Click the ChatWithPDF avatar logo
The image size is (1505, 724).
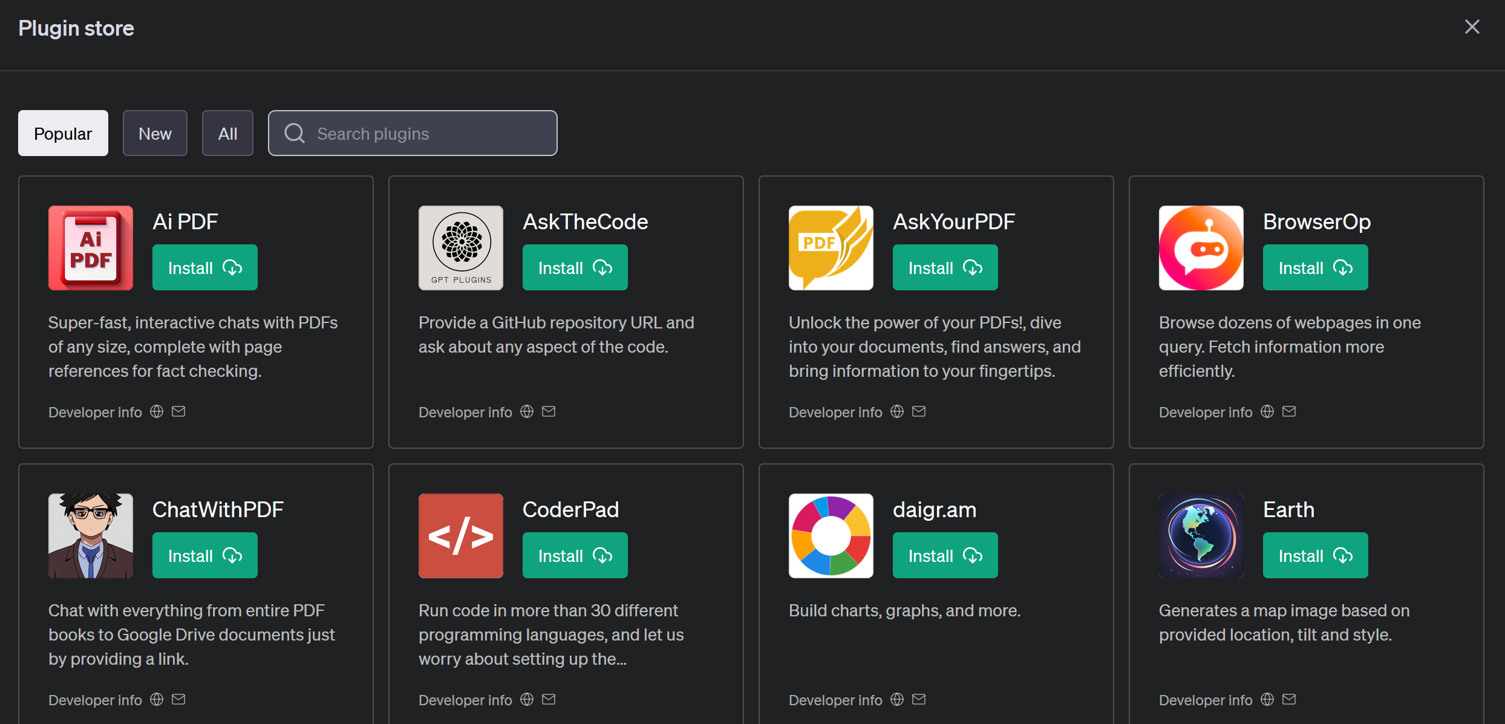(x=91, y=536)
